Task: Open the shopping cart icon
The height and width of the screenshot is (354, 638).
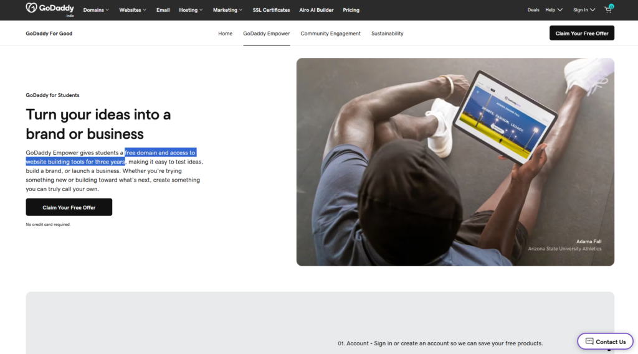Action: pyautogui.click(x=608, y=9)
